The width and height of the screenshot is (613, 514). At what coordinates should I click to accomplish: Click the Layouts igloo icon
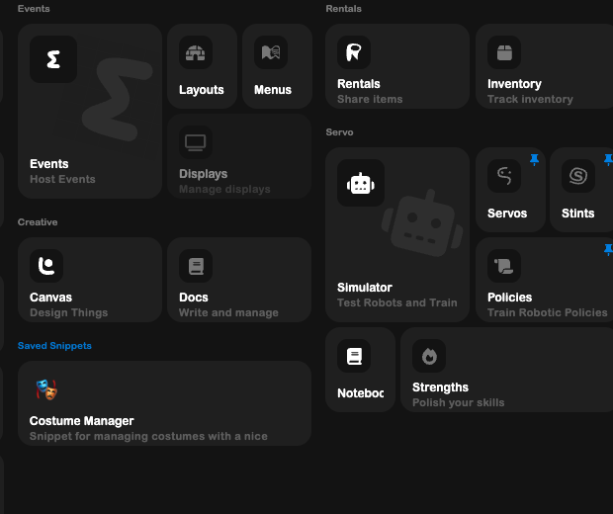(x=196, y=52)
